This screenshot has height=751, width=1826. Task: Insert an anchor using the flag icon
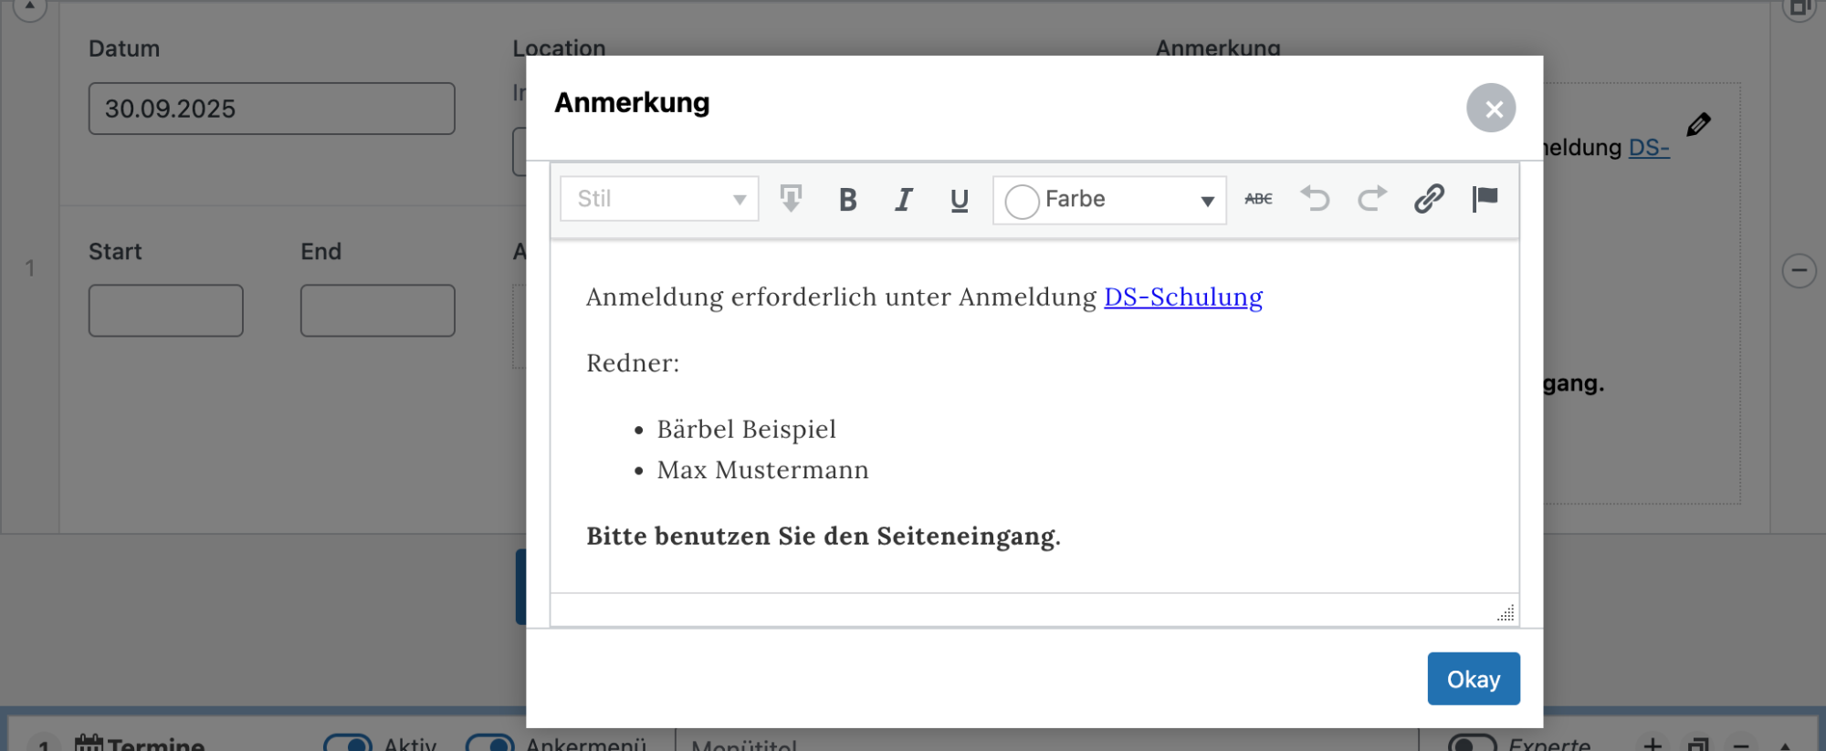click(x=1485, y=199)
